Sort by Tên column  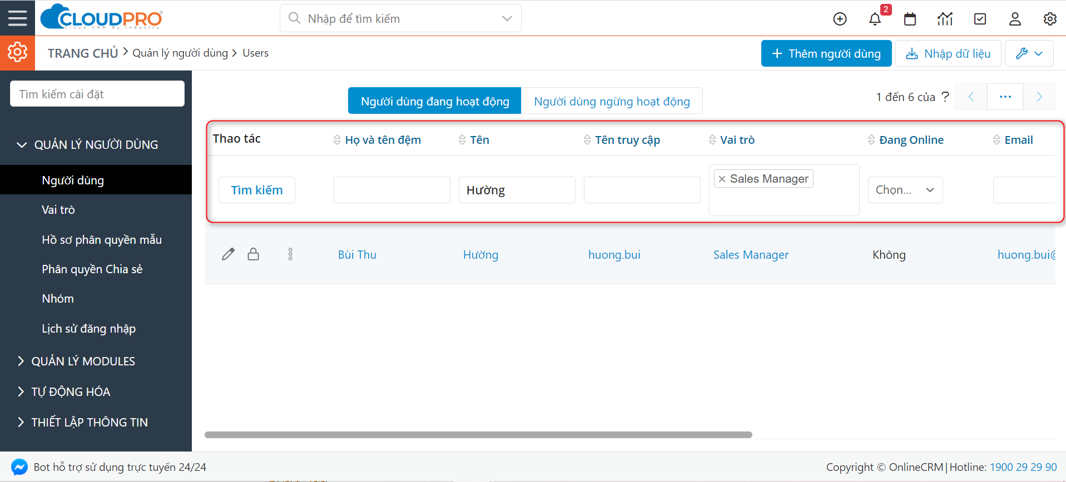pos(474,140)
